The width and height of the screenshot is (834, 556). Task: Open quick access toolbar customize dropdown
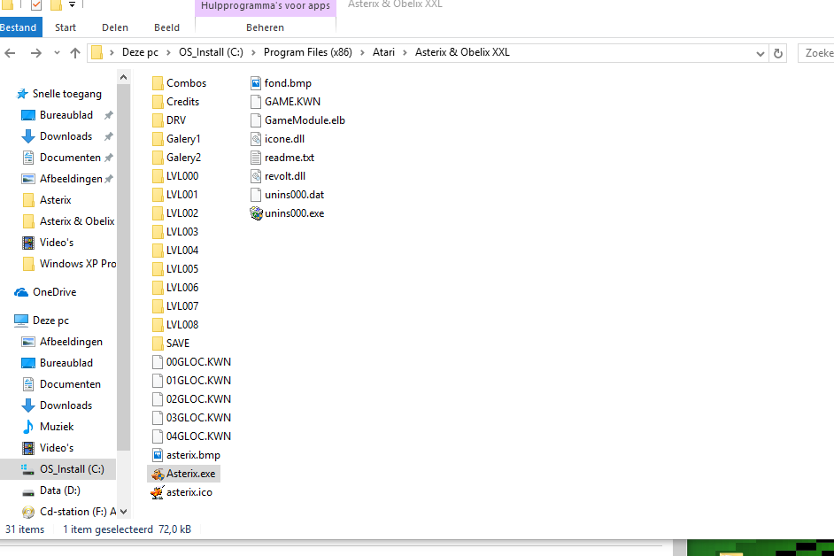72,4
